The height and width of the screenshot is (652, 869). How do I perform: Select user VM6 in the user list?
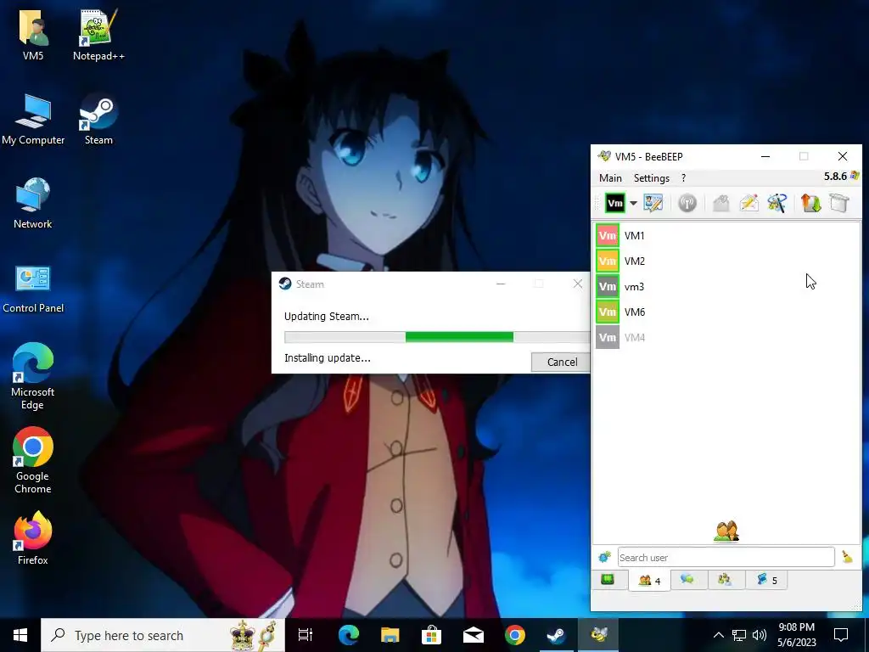pyautogui.click(x=727, y=312)
